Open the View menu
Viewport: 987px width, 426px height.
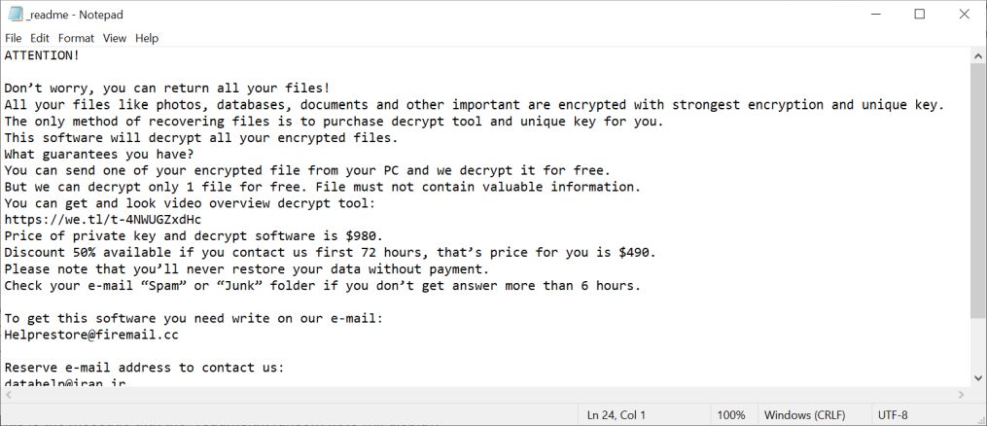coord(115,38)
